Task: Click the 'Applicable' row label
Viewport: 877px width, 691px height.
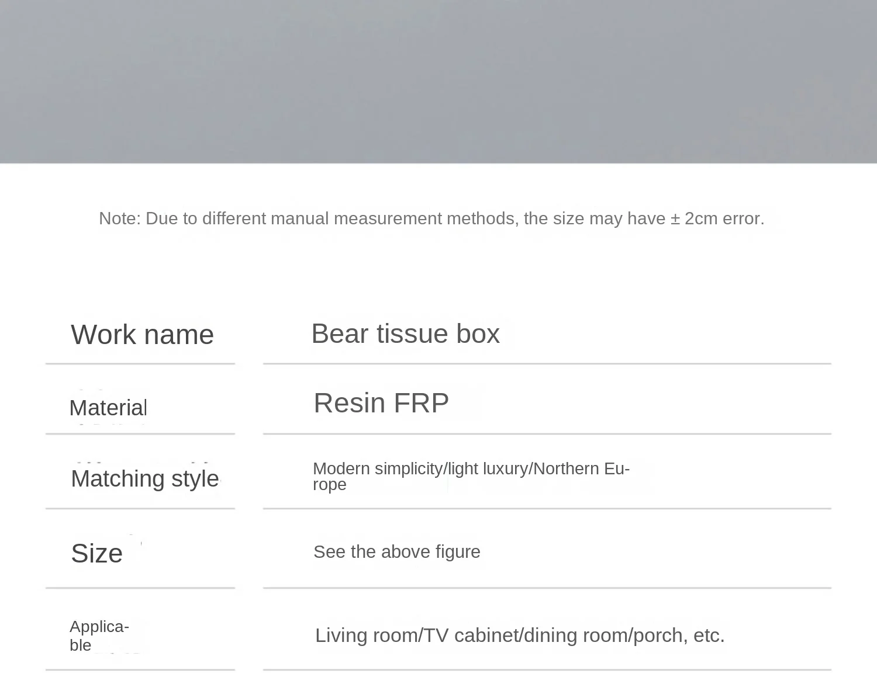Action: 99,636
